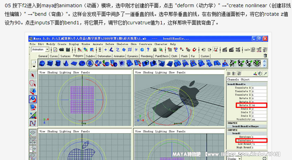Create polygon sphere from shelf
The width and height of the screenshot is (292, 160).
pyautogui.click(x=42, y=63)
